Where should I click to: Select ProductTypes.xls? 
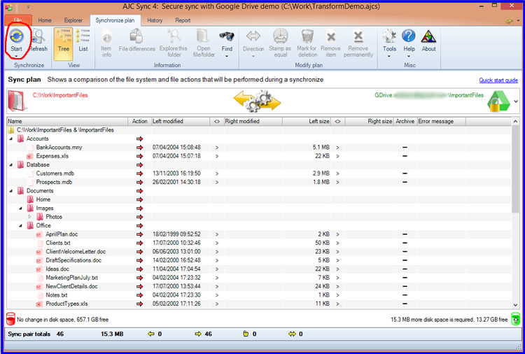click(66, 304)
